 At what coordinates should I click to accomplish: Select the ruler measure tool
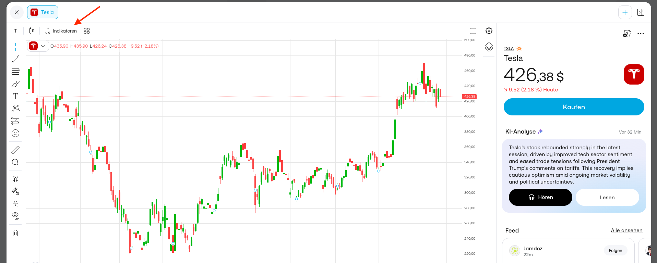[15, 150]
